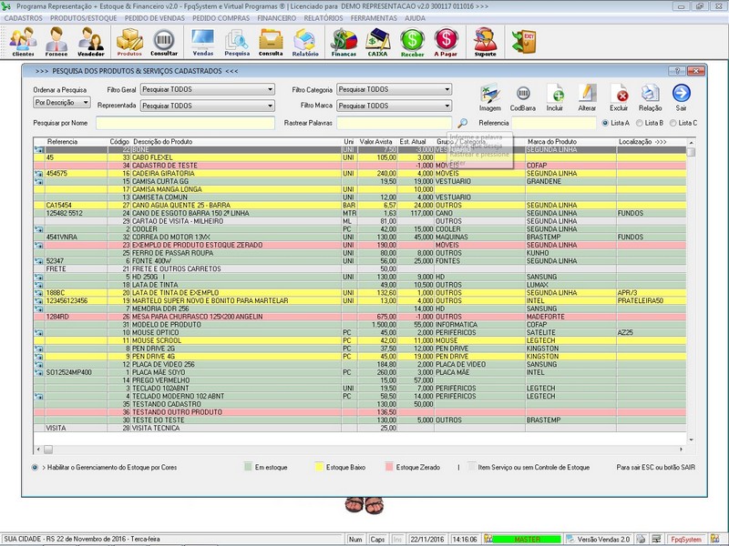The image size is (729, 546).
Task: Select the Lista A radio button
Action: (605, 123)
